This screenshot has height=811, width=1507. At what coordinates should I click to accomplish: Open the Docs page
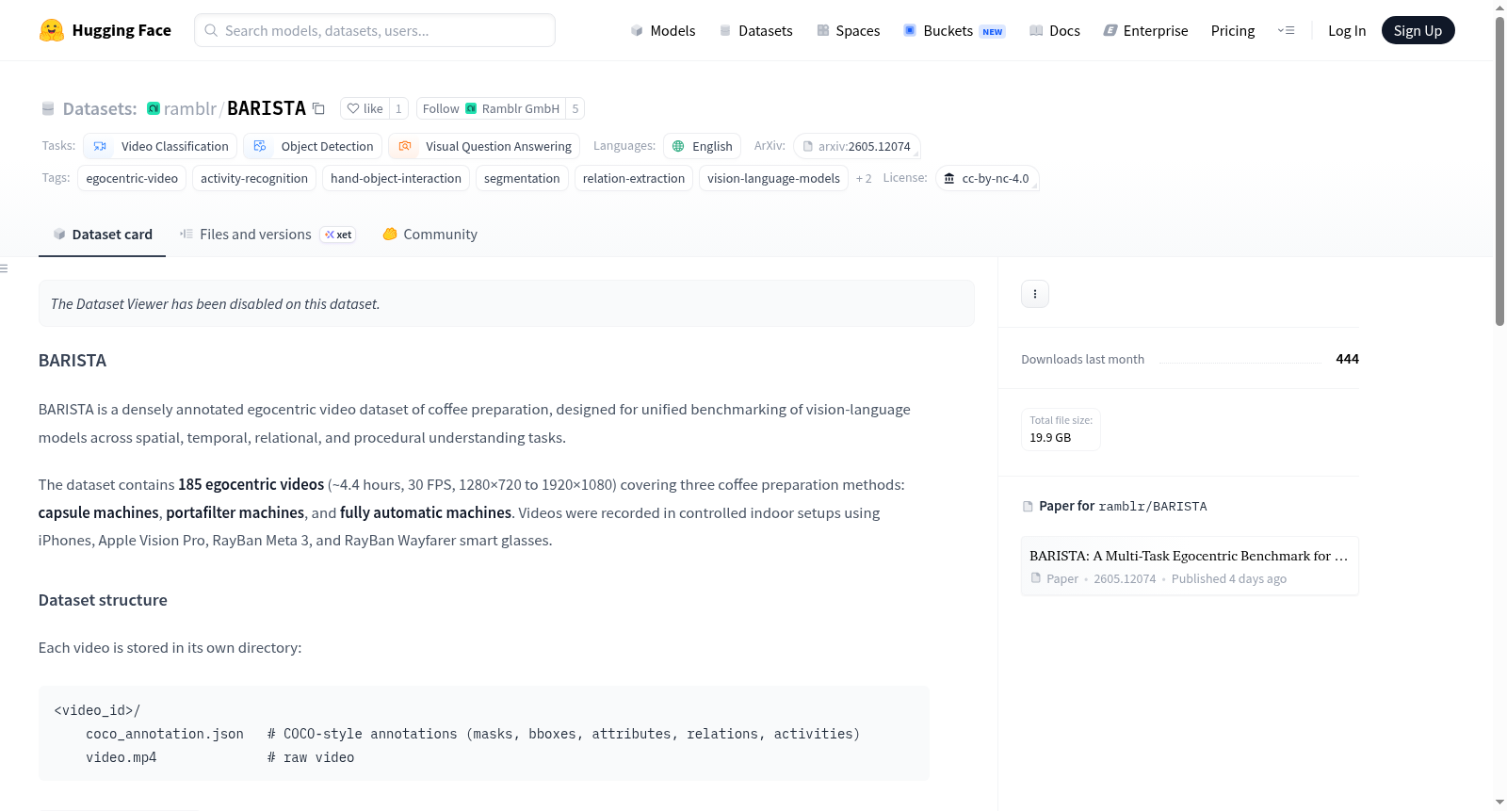point(1055,30)
